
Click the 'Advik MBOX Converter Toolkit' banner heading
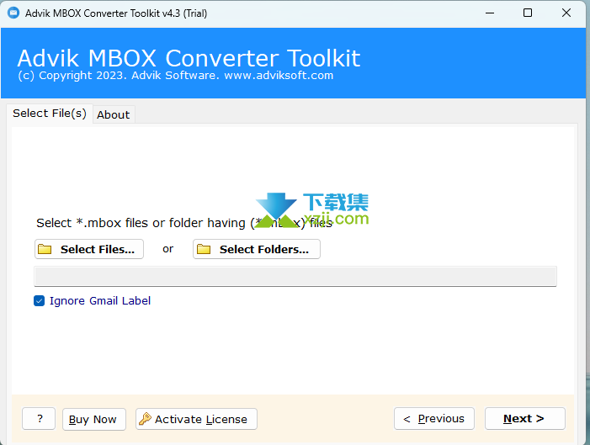(x=189, y=58)
